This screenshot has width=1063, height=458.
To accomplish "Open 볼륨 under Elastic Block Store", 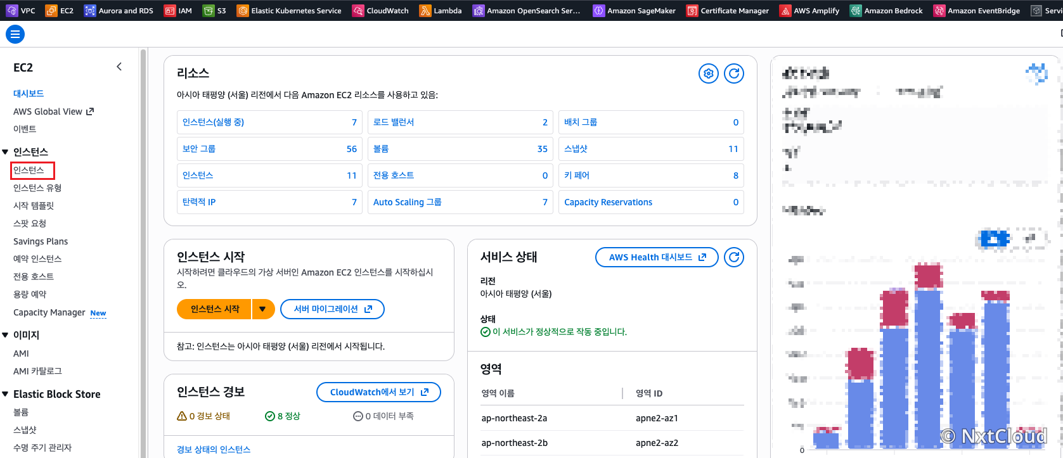I will (x=21, y=412).
